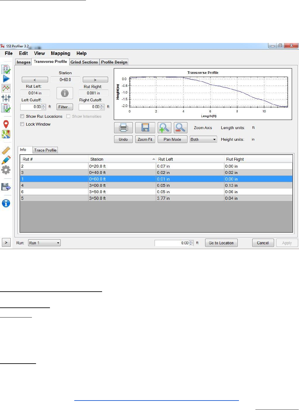The height and width of the screenshot is (410, 299).
Task: Click the Cancel button
Action: (x=263, y=243)
